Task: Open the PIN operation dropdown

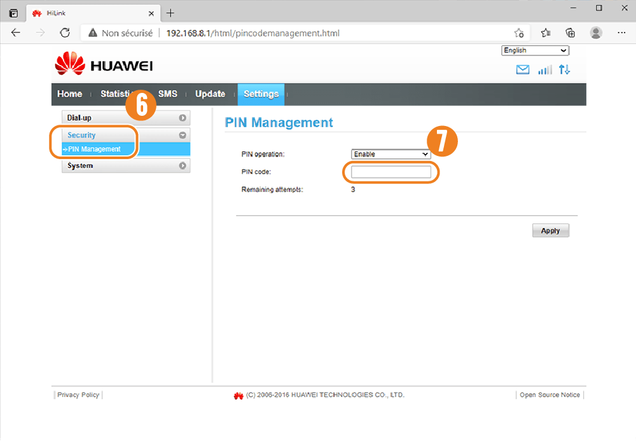Action: 391,154
